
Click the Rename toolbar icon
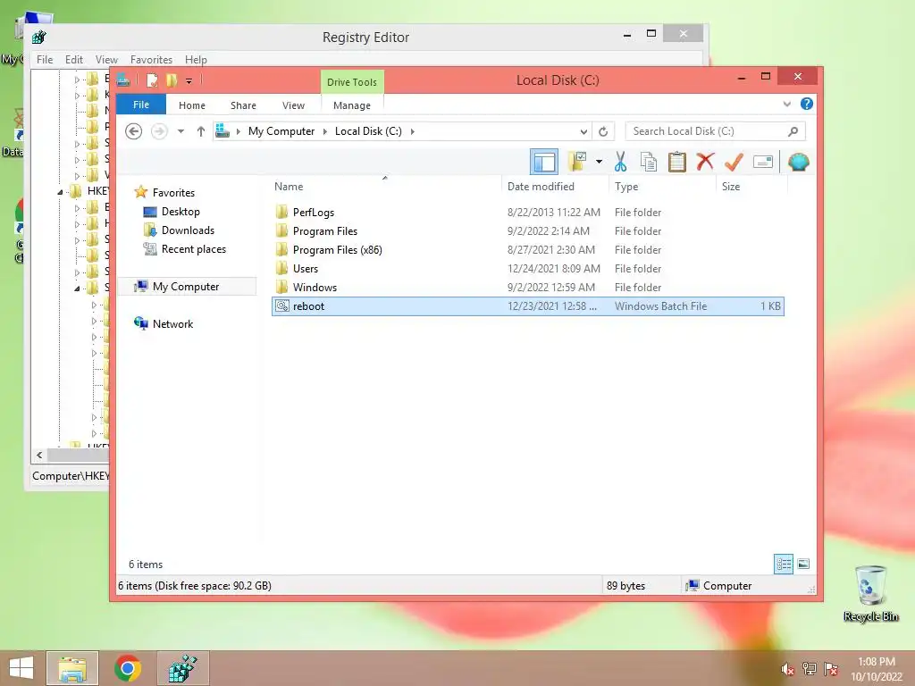tap(763, 162)
